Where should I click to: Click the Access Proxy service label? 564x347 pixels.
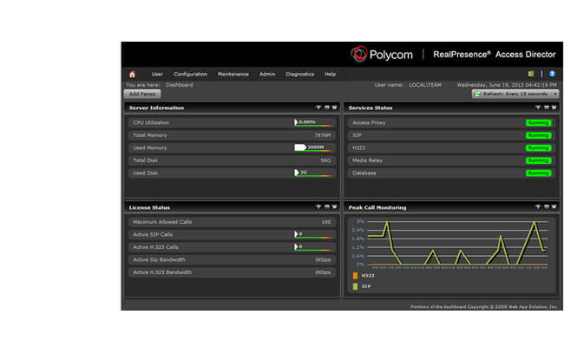click(369, 123)
